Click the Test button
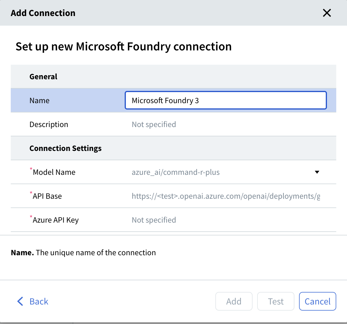This screenshot has width=347, height=324. tap(276, 301)
